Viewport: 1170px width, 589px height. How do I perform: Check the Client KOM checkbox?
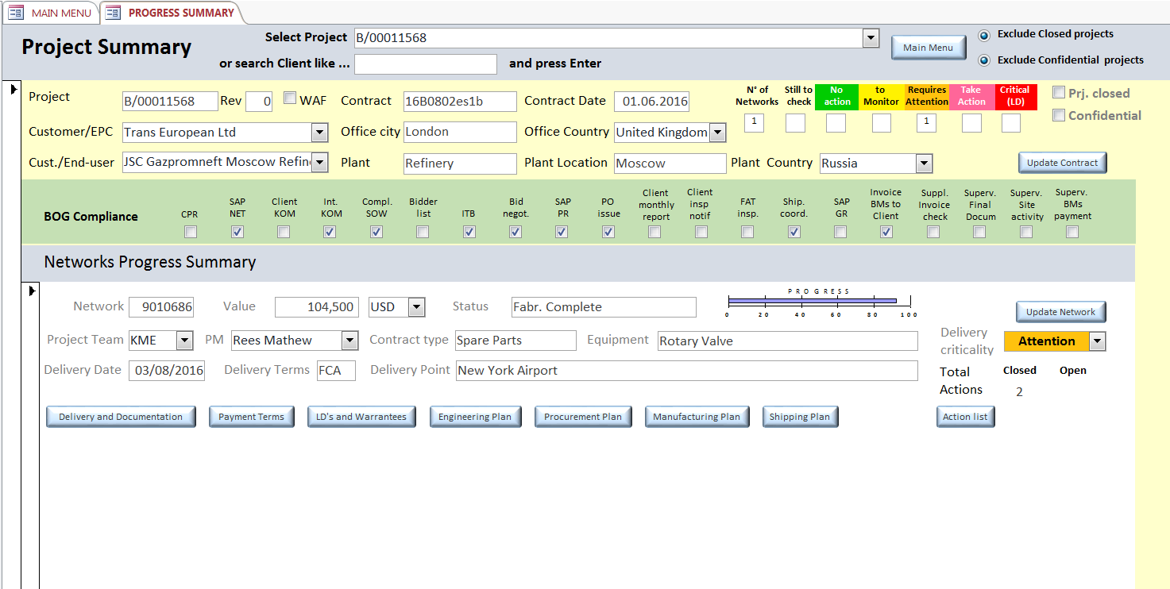pos(284,232)
